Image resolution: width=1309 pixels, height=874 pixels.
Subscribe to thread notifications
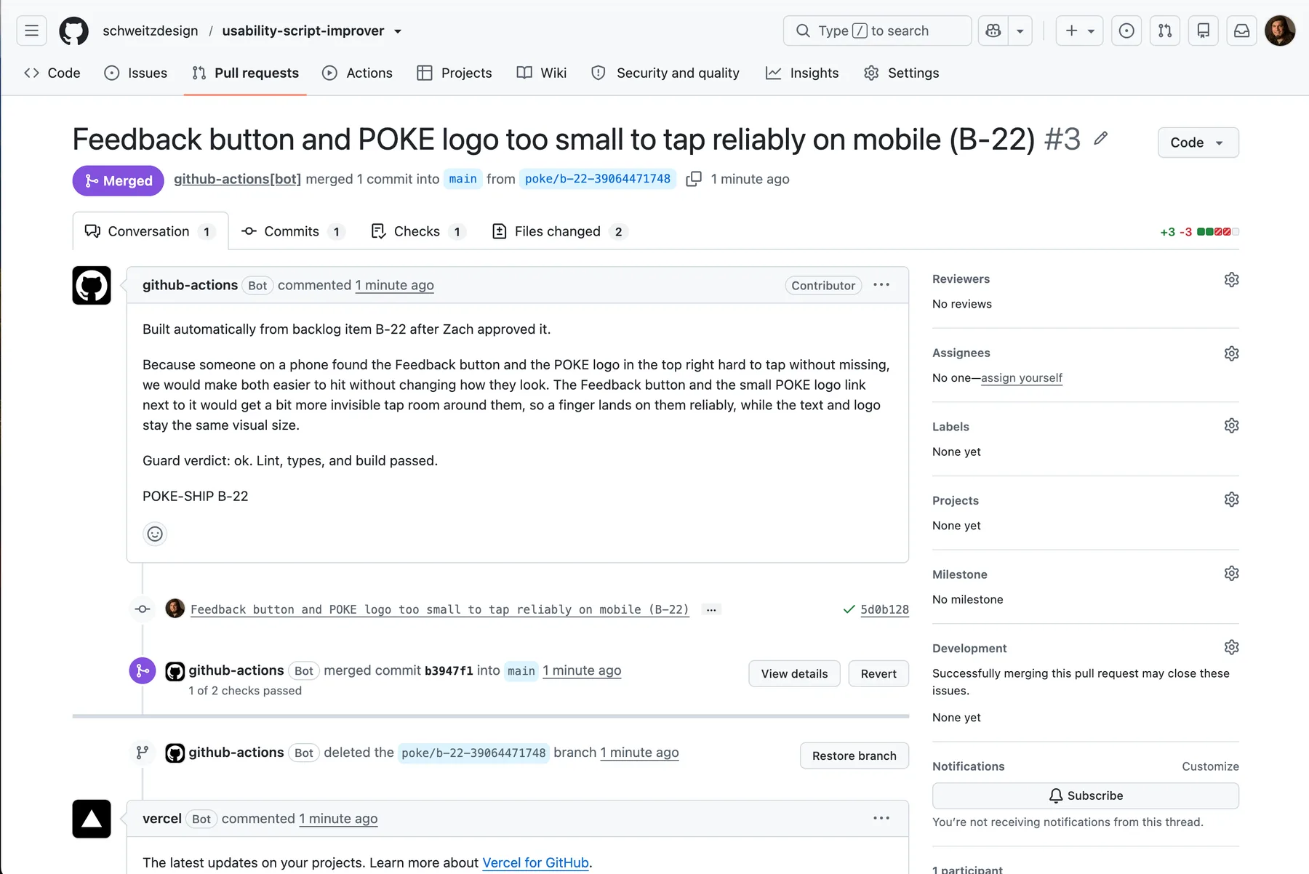coord(1085,795)
